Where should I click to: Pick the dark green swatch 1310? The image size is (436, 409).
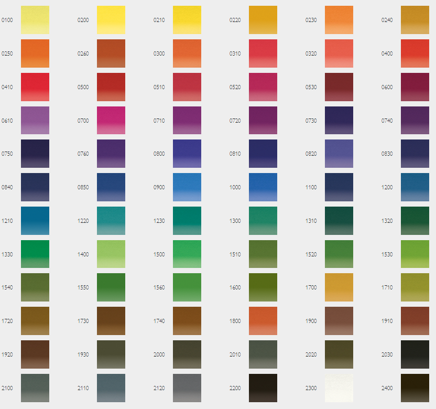pos(339,221)
